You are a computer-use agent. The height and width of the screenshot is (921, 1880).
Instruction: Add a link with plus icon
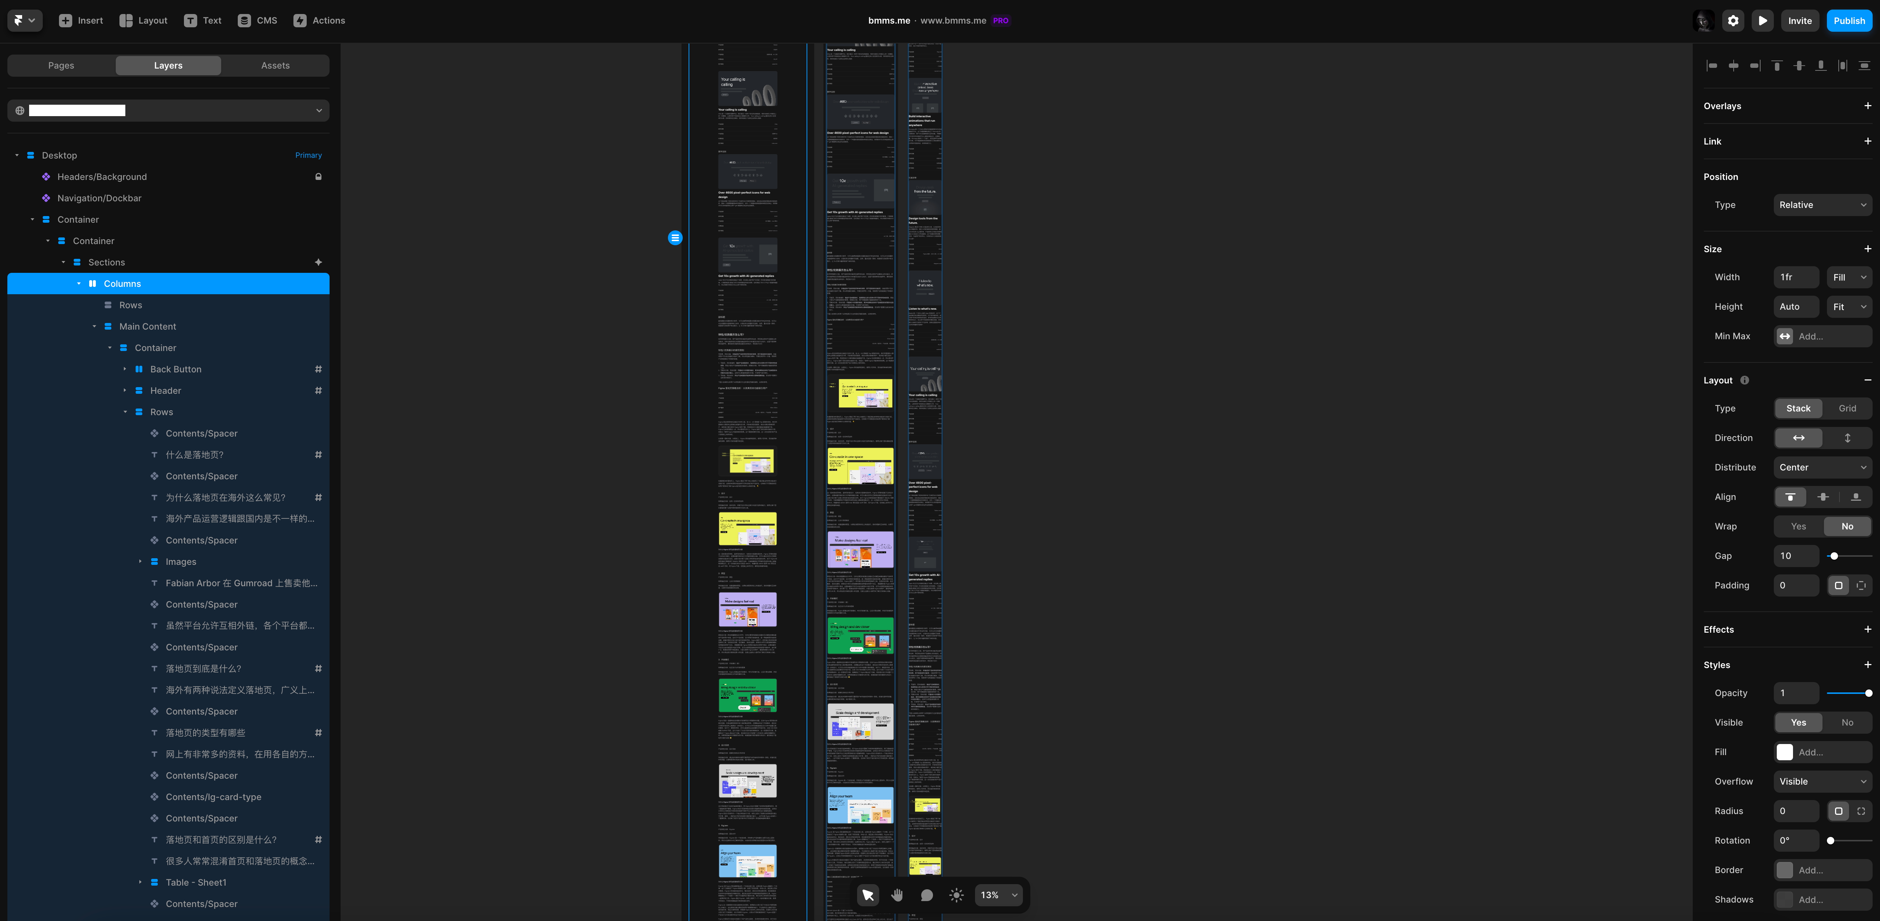1867,141
